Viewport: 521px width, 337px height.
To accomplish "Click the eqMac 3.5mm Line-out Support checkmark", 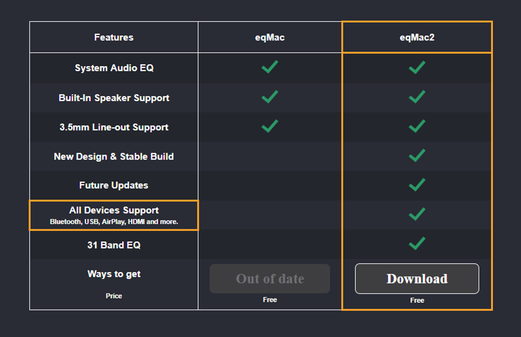I will [270, 126].
